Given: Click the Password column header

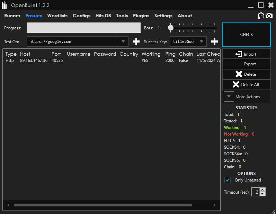Looking at the screenshot, I should [105, 54].
